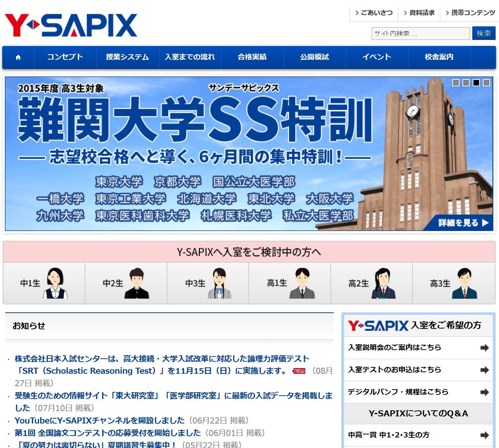
Task: Open デジタルパンフ・規程はこちら link
Action: (x=418, y=392)
